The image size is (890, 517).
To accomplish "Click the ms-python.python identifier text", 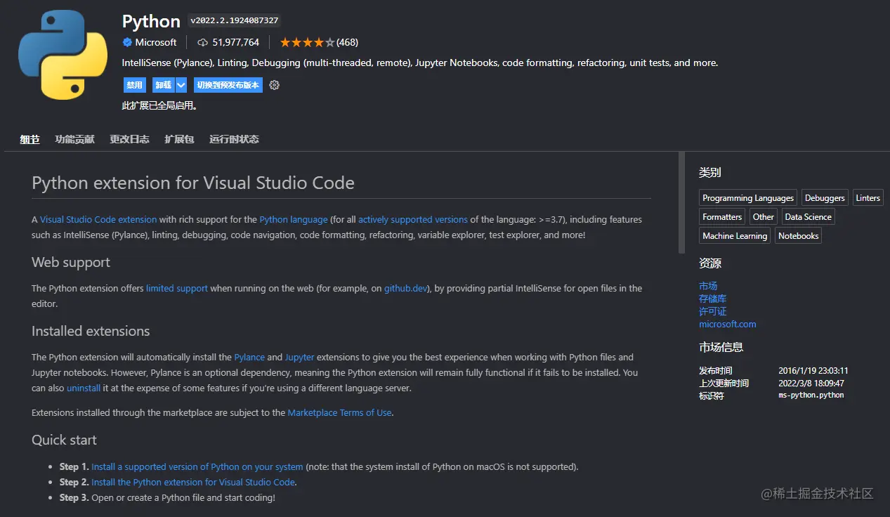I will (x=811, y=395).
